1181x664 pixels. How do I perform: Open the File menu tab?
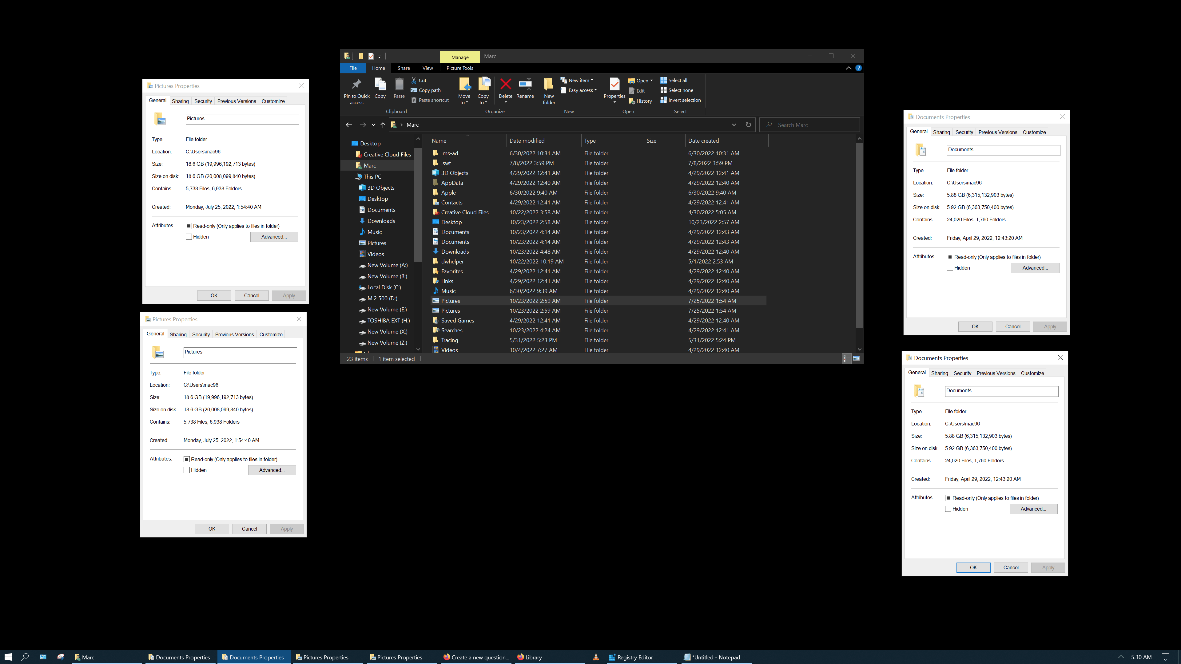[352, 68]
